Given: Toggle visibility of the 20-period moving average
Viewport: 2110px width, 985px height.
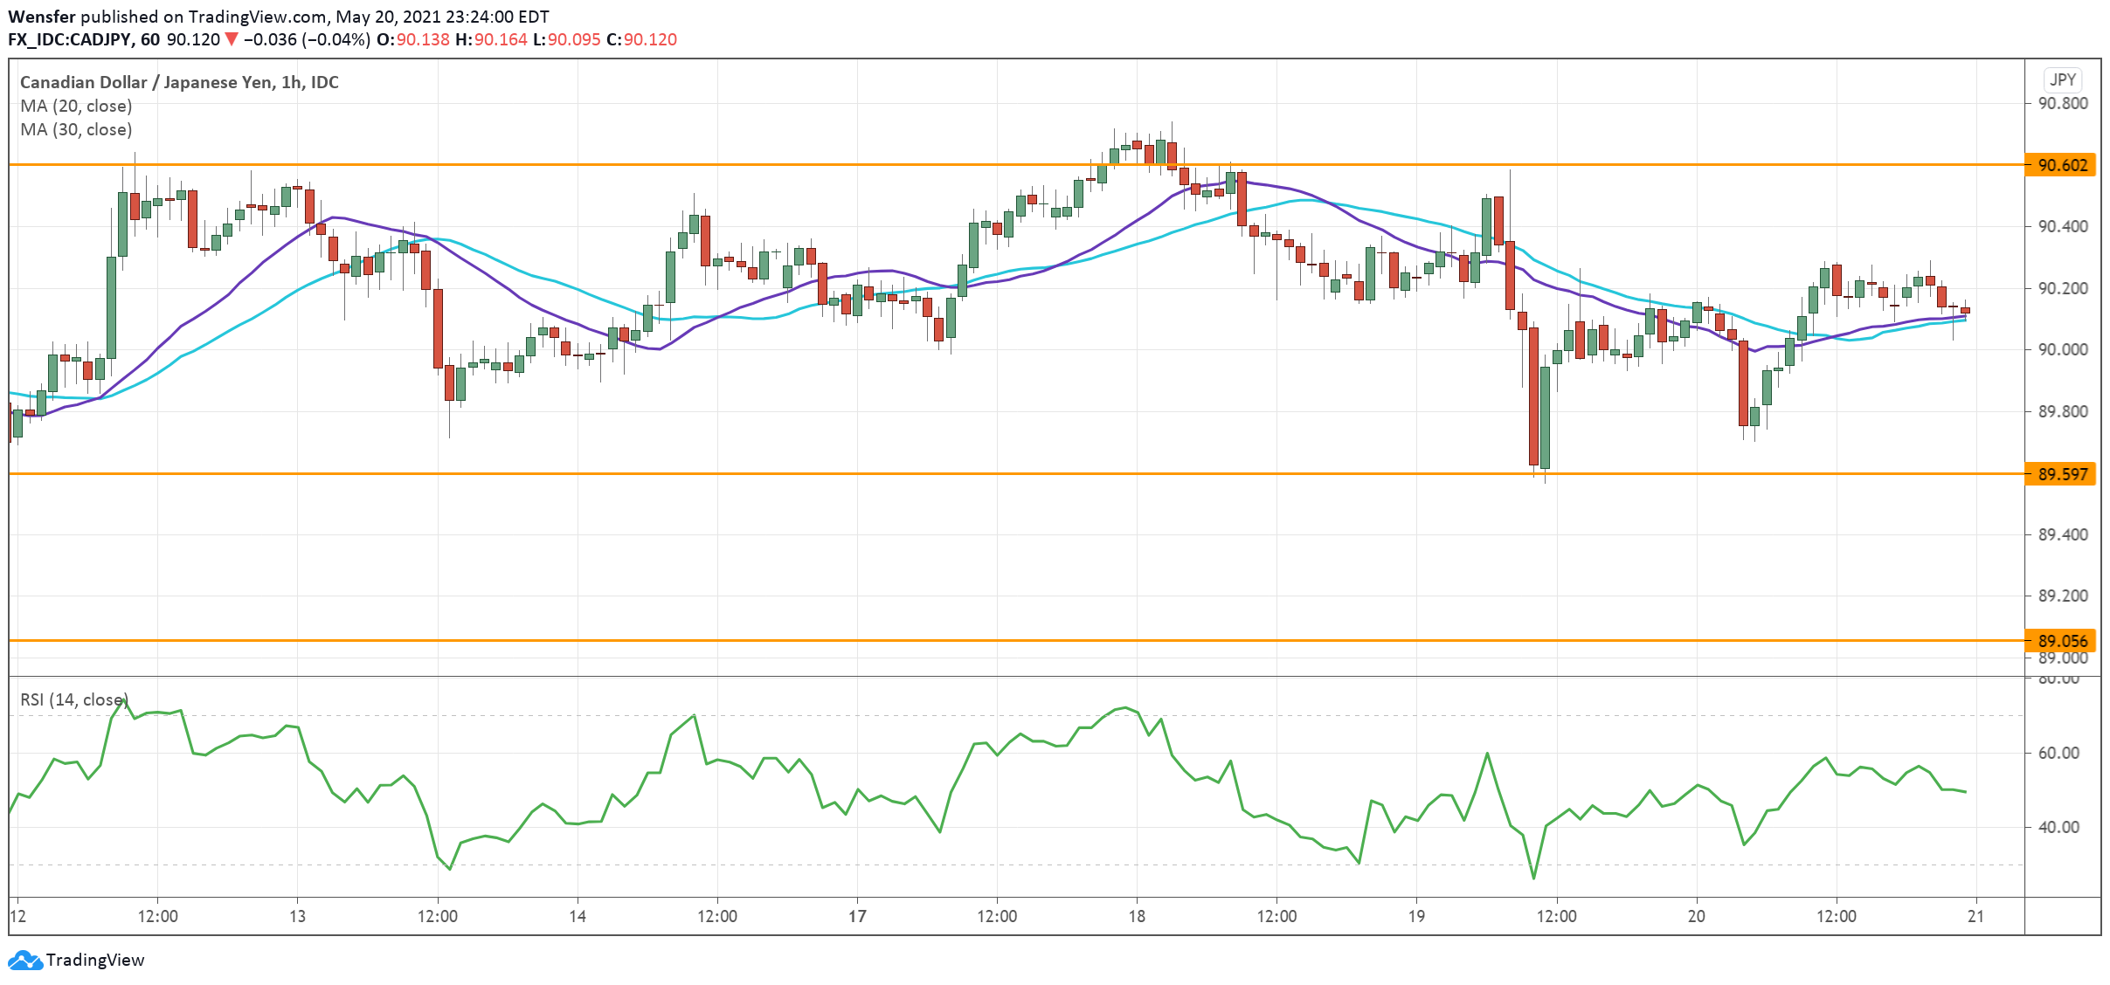Looking at the screenshot, I should click(75, 106).
